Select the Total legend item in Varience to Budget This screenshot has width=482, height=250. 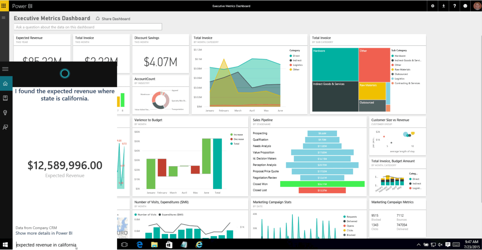235,144
